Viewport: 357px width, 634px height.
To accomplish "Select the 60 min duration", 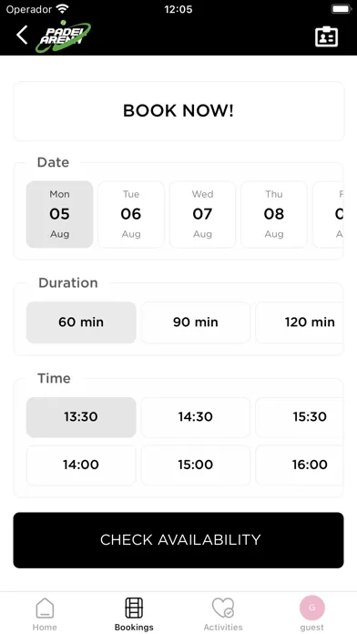I will tap(81, 322).
